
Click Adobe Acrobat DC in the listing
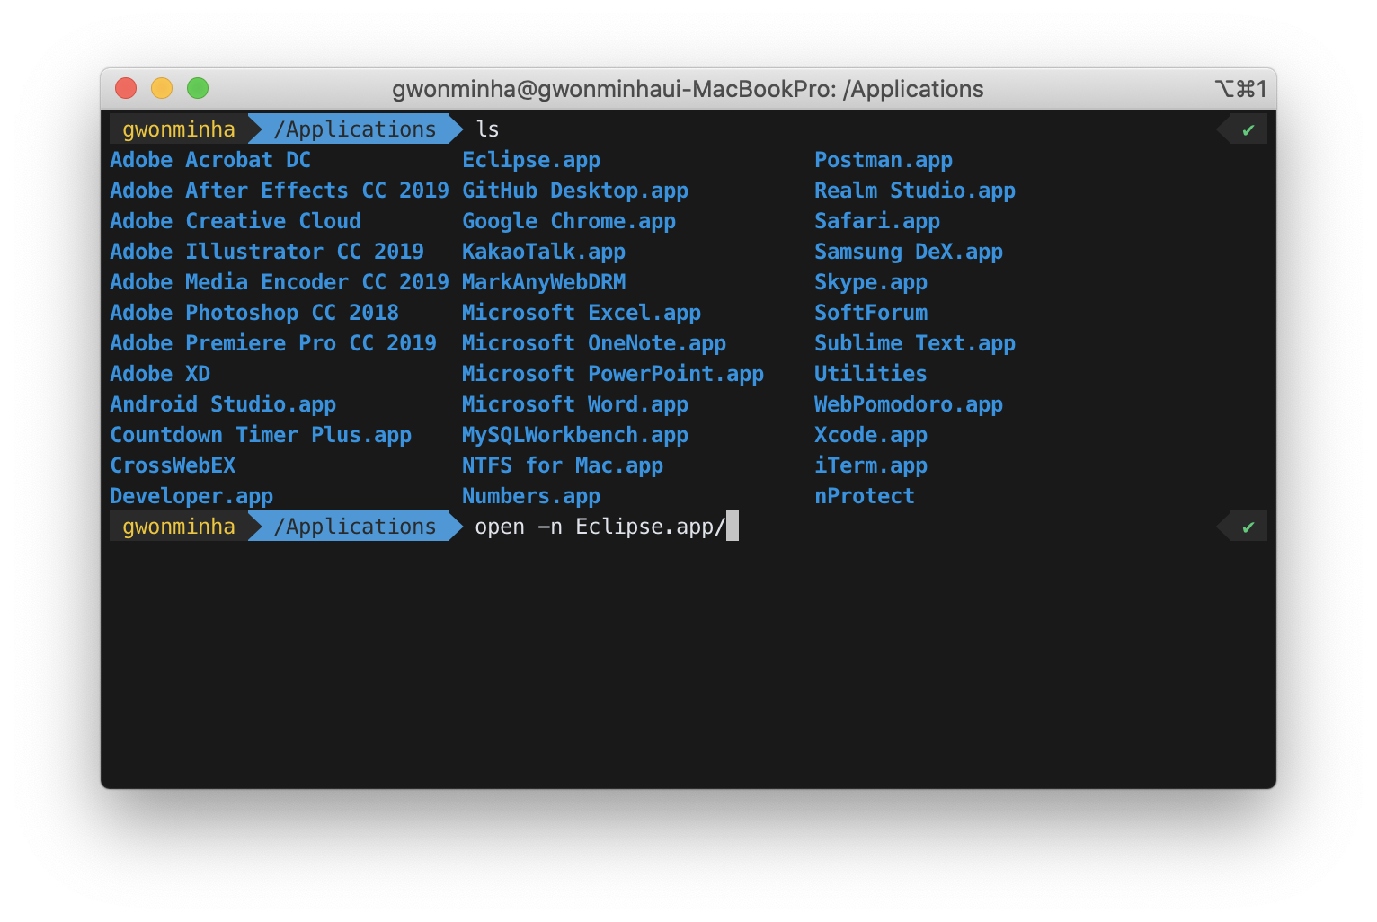tap(210, 160)
